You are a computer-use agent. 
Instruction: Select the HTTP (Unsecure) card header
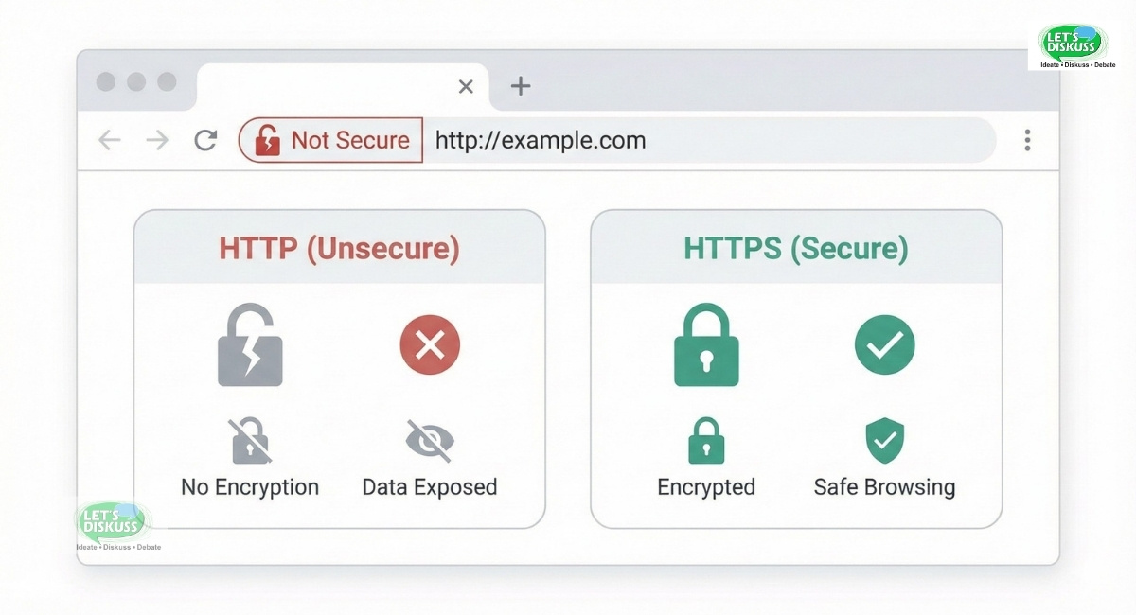coord(339,249)
